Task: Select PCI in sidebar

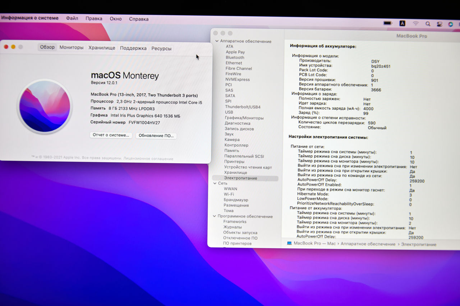Action: click(229, 85)
